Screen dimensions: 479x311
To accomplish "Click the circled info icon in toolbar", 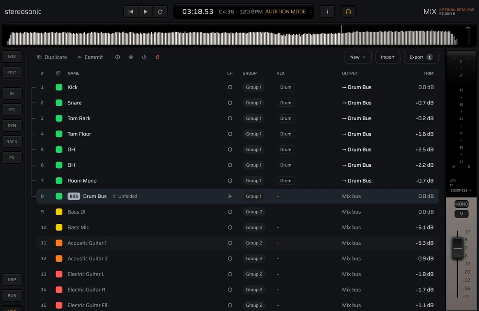I will pos(117,57).
